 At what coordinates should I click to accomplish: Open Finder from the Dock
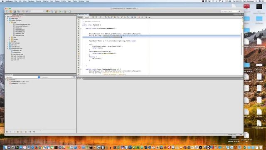click(5, 147)
